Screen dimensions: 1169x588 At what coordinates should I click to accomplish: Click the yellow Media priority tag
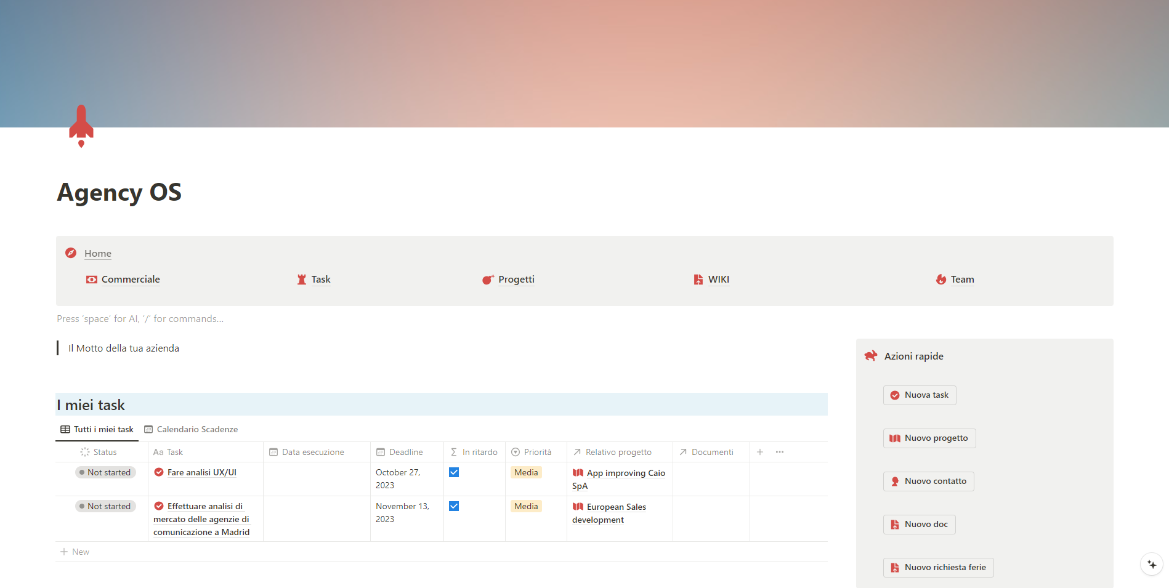pos(525,472)
